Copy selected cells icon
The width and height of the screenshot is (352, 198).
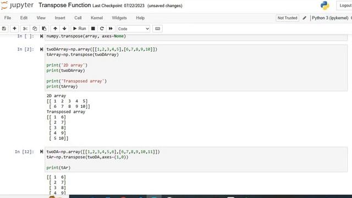(35, 29)
